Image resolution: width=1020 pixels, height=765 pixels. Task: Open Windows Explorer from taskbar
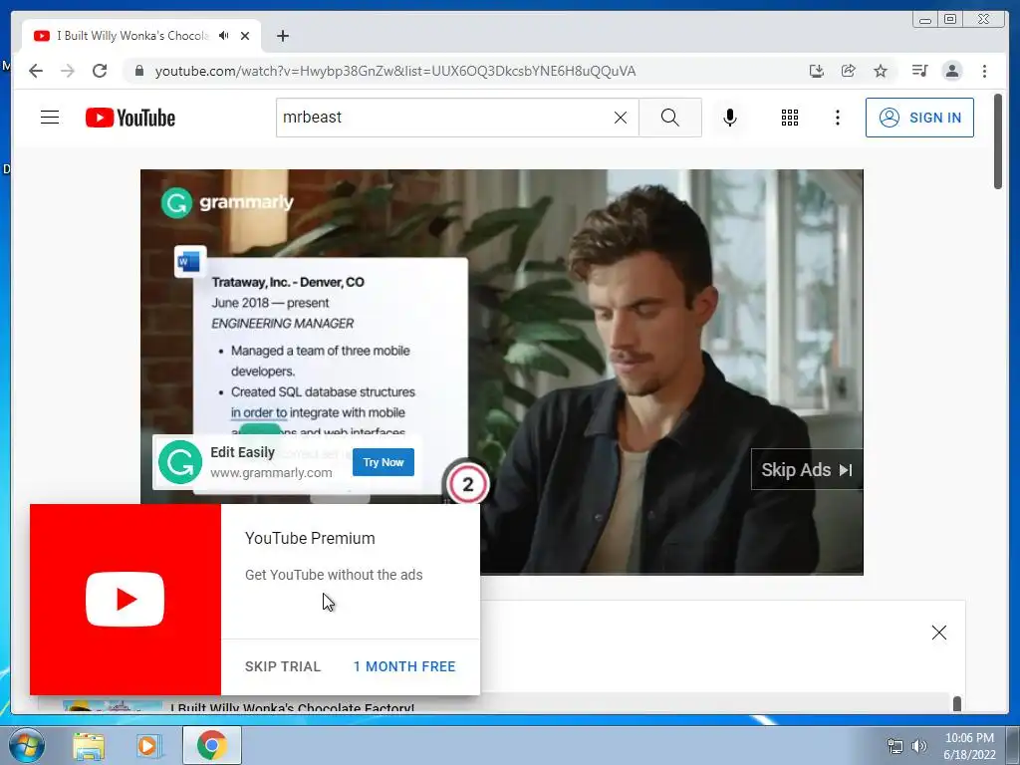(x=89, y=746)
